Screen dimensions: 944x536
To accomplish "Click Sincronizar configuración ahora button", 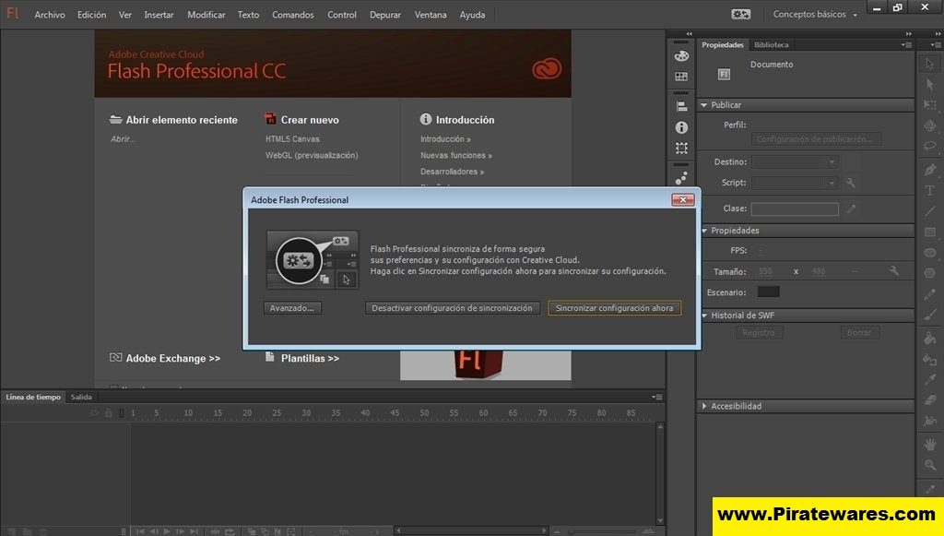I will click(614, 308).
